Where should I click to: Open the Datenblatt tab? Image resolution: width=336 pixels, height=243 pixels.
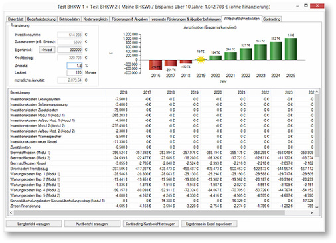coord(16,19)
